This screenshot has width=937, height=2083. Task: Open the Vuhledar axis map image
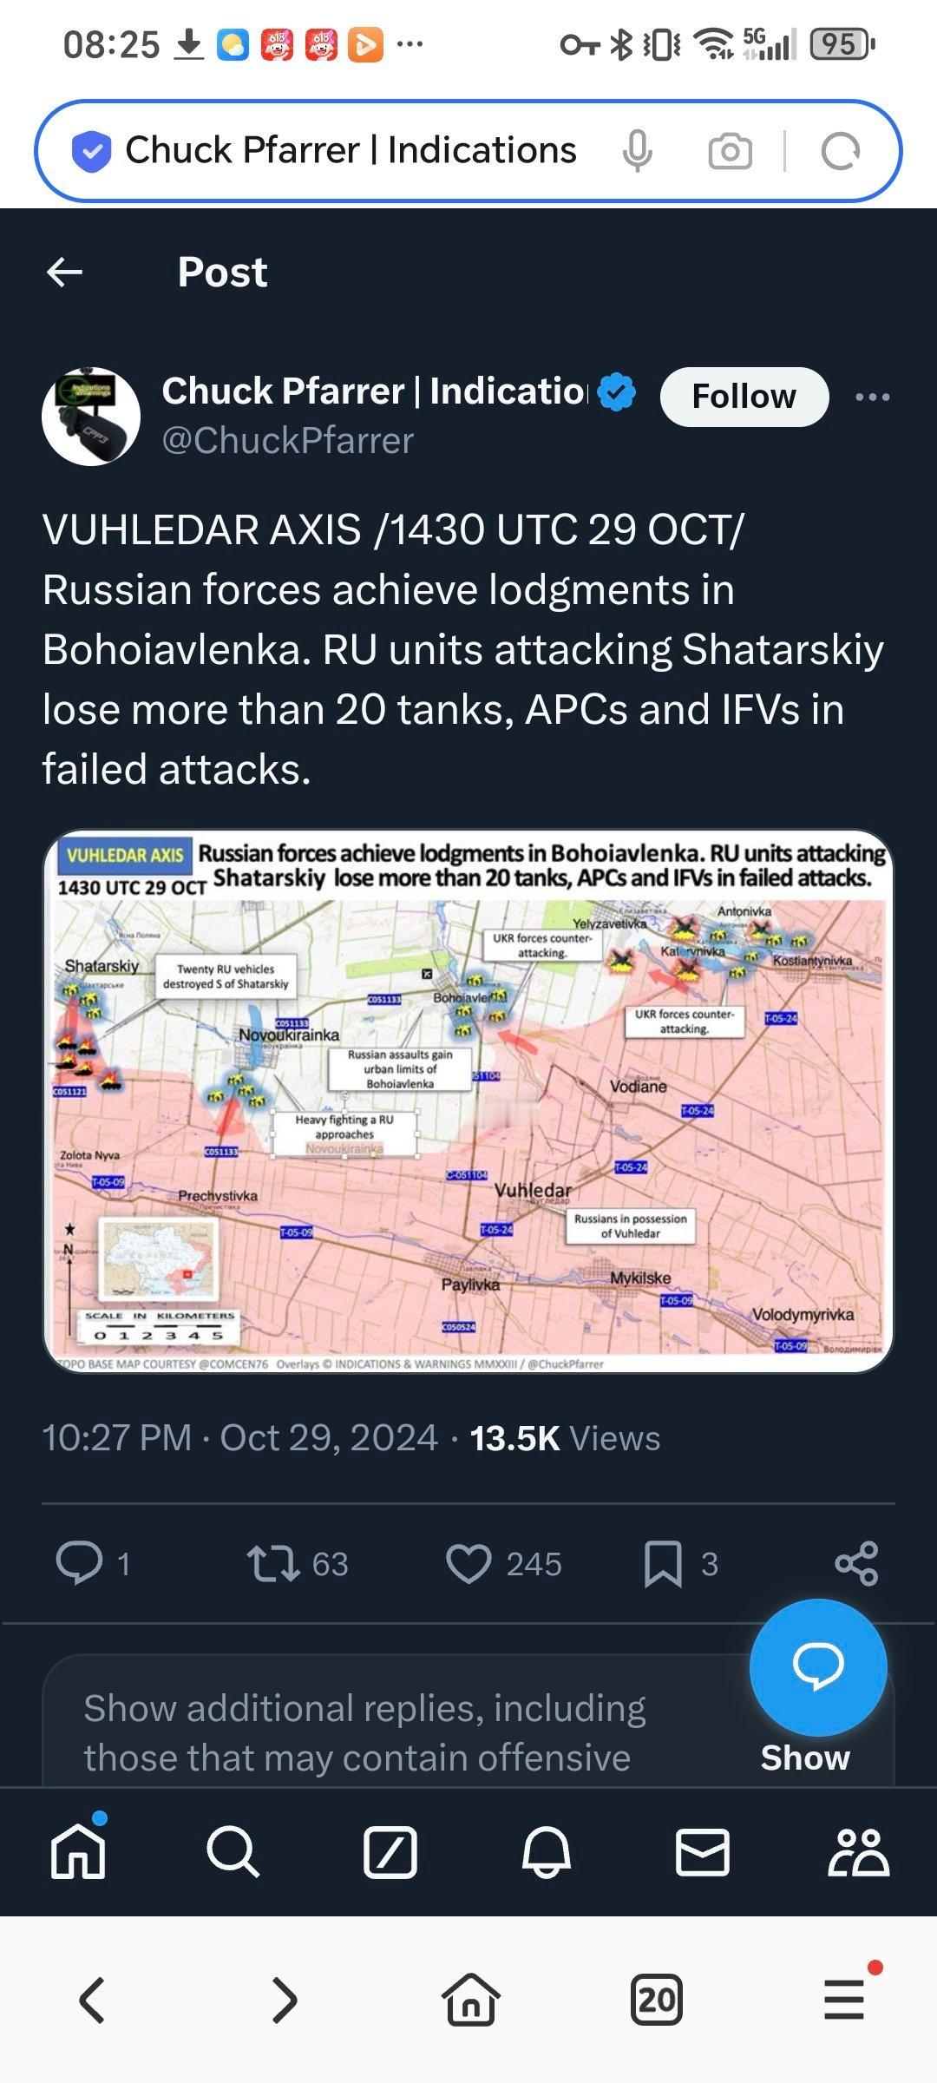(x=468, y=1101)
